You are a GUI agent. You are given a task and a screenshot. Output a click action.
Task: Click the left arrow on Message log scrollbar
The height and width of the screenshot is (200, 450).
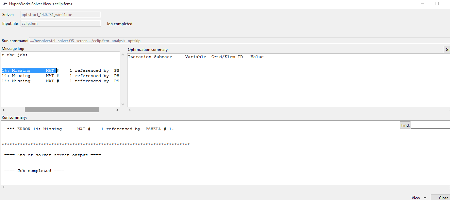(x=3, y=110)
